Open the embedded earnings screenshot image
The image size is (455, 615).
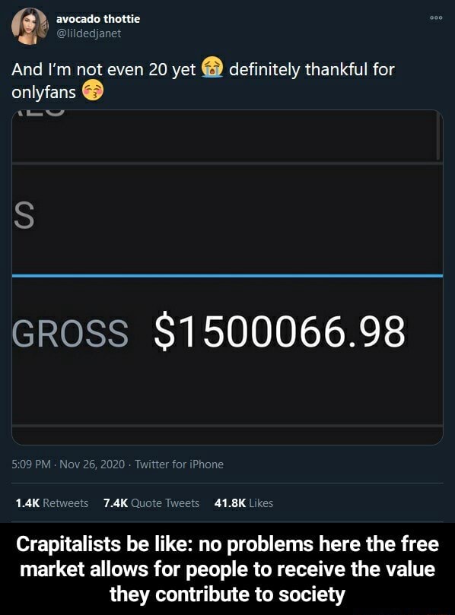point(228,277)
